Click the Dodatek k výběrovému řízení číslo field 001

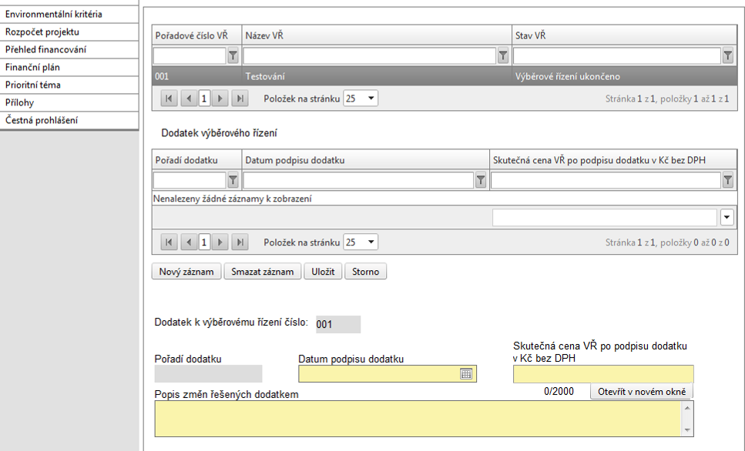pos(338,324)
